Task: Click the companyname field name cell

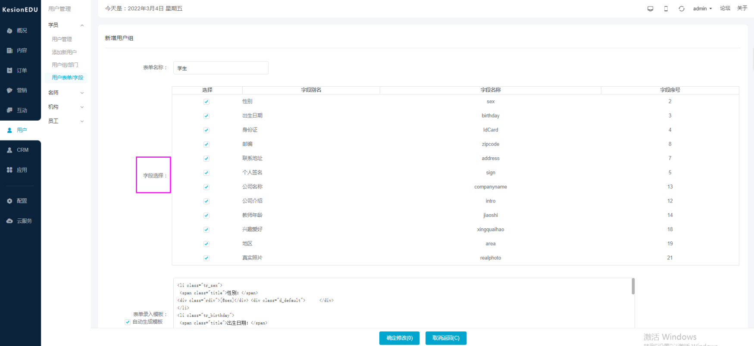Action: 491,187
